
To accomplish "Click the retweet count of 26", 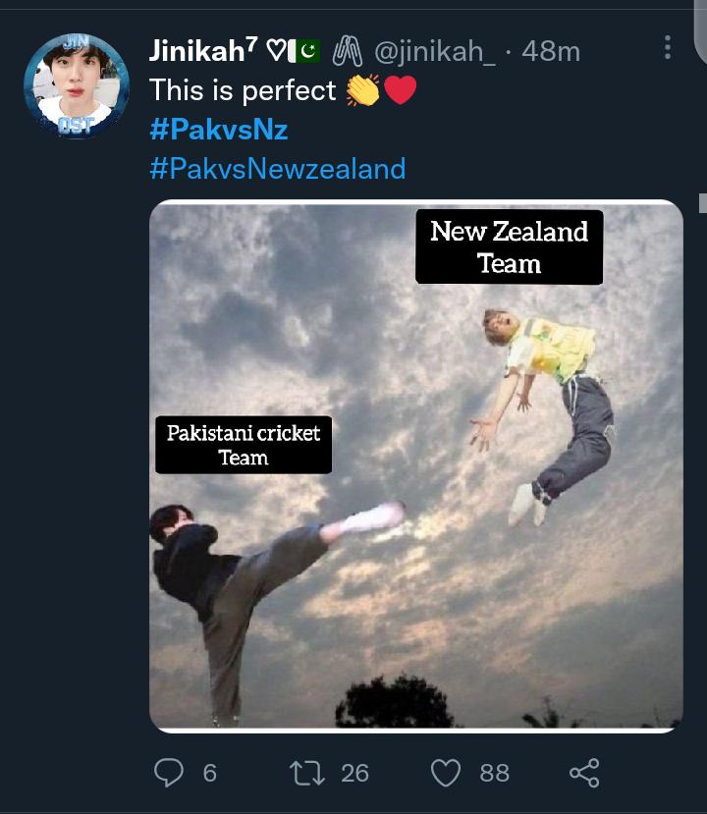I will point(354,773).
